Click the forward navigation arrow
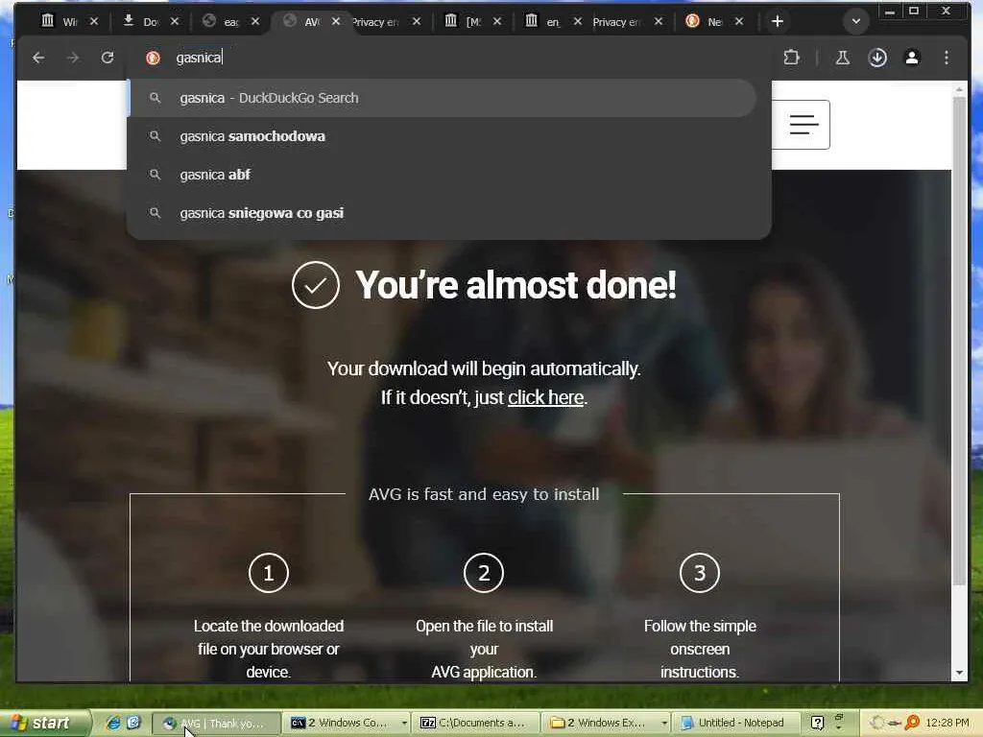Viewport: 983px width, 737px height. click(x=73, y=58)
